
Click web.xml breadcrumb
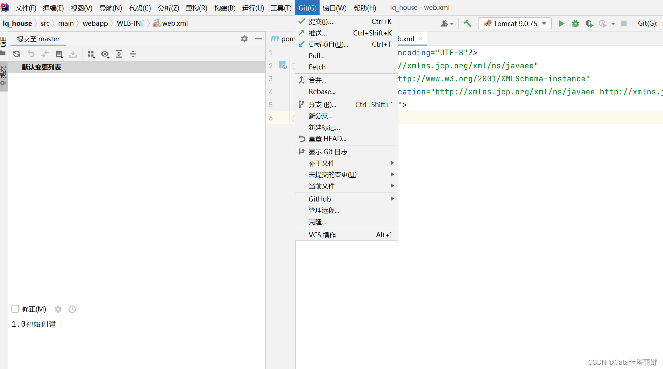(171, 24)
